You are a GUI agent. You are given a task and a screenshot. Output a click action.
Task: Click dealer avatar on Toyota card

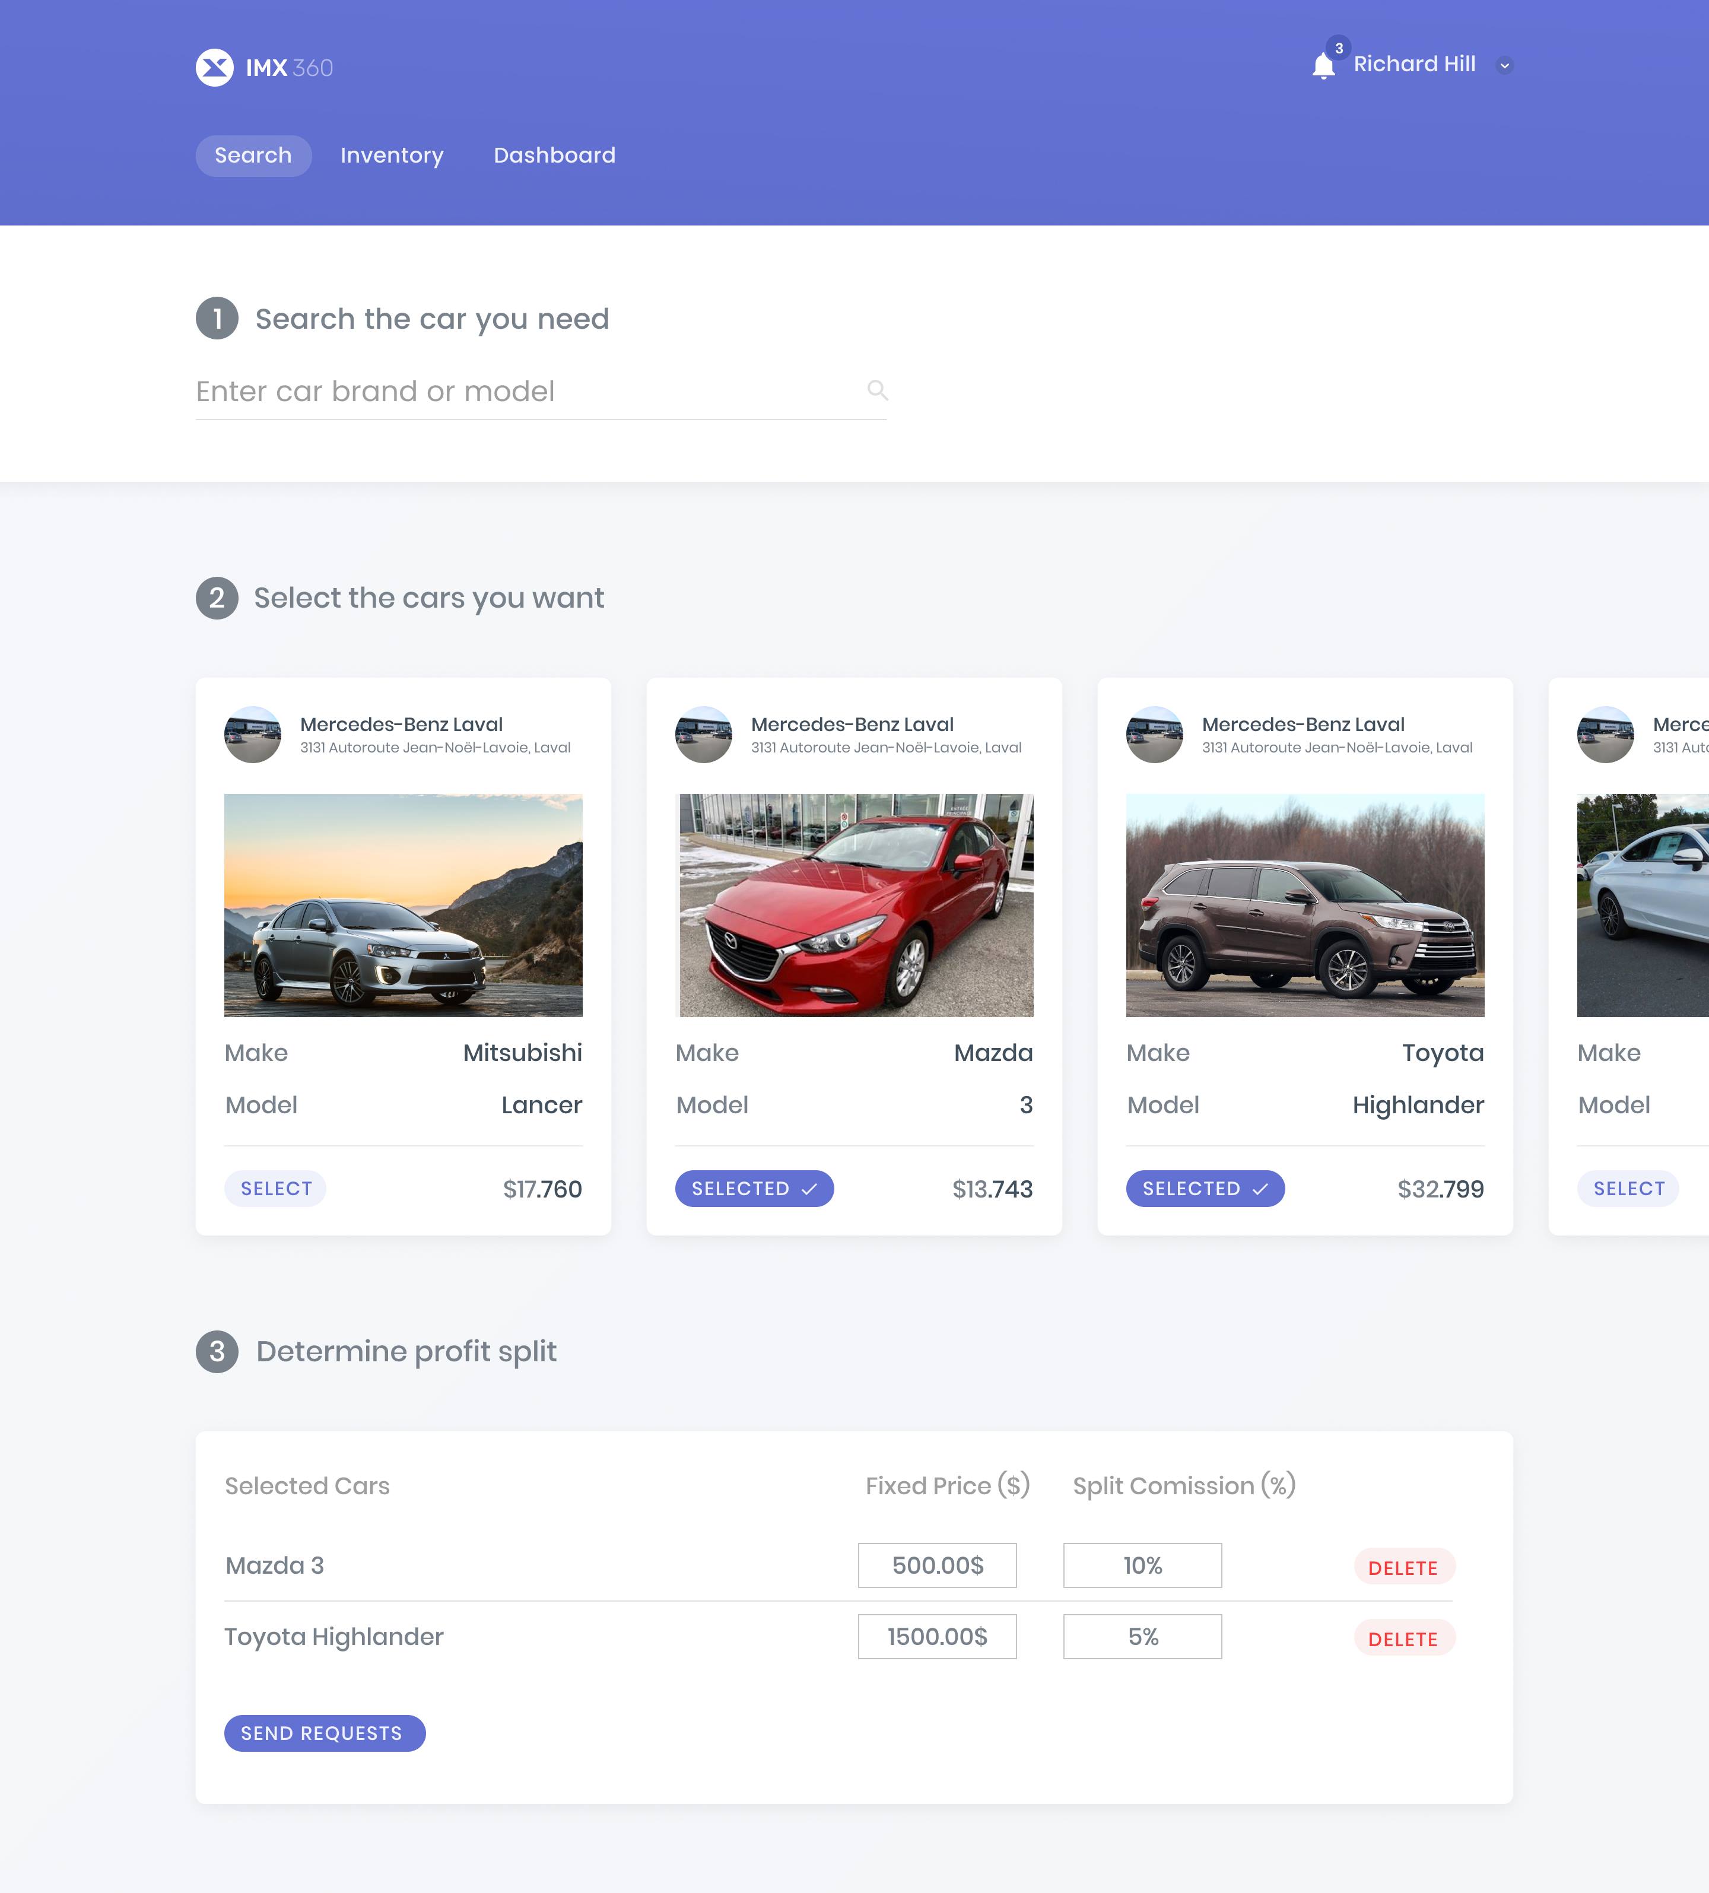pyautogui.click(x=1154, y=734)
